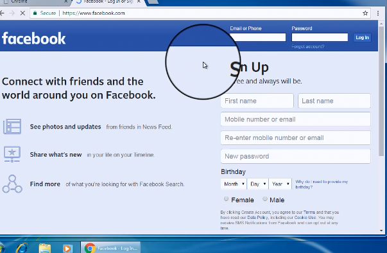Select the Female radio button
The image size is (387, 253).
pyautogui.click(x=226, y=198)
